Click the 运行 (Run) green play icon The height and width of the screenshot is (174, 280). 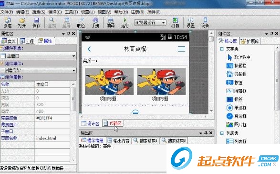point(125,22)
